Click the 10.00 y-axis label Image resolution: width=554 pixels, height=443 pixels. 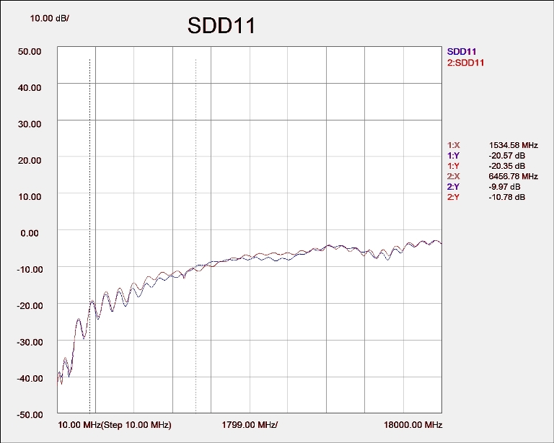click(30, 197)
